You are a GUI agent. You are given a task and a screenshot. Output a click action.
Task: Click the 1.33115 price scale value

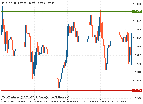[137, 55]
